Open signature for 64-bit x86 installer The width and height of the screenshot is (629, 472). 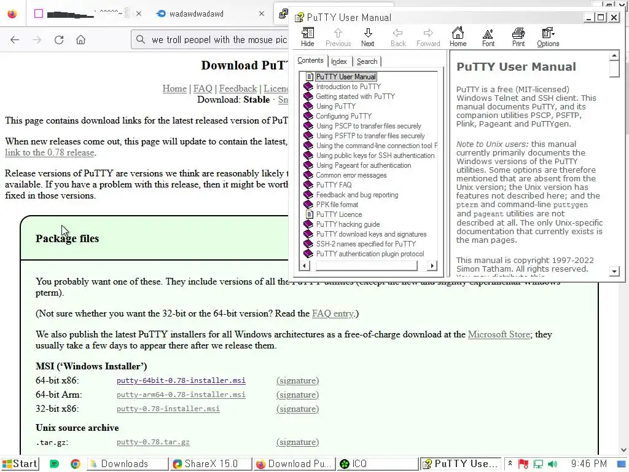(x=297, y=380)
